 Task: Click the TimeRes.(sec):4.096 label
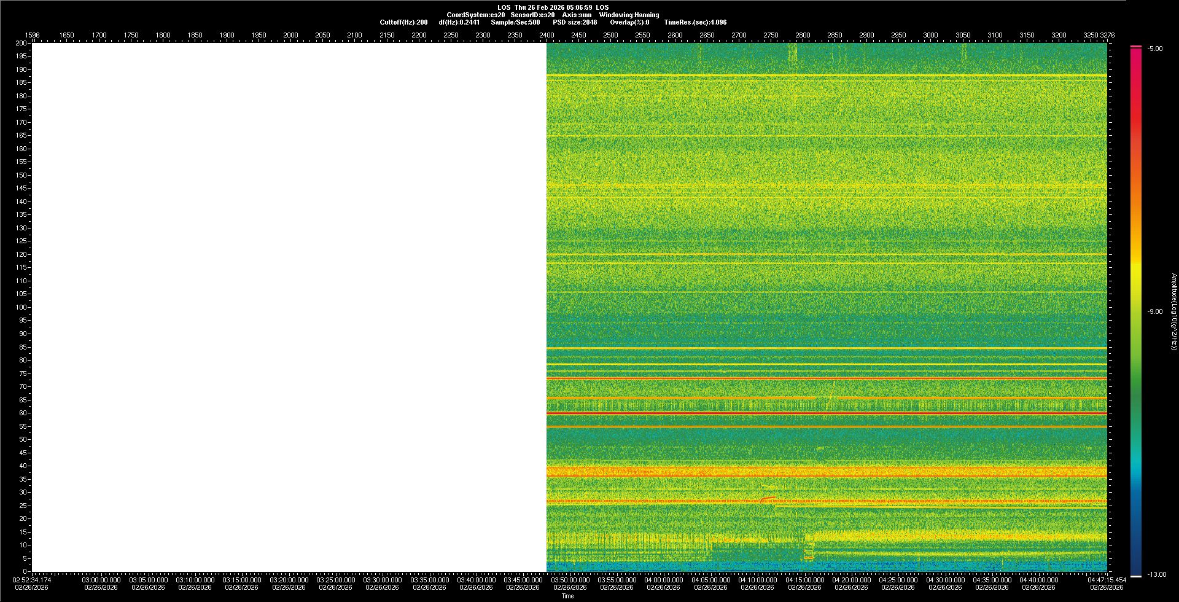(695, 22)
